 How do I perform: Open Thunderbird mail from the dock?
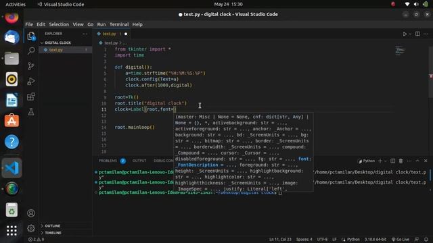point(12,38)
